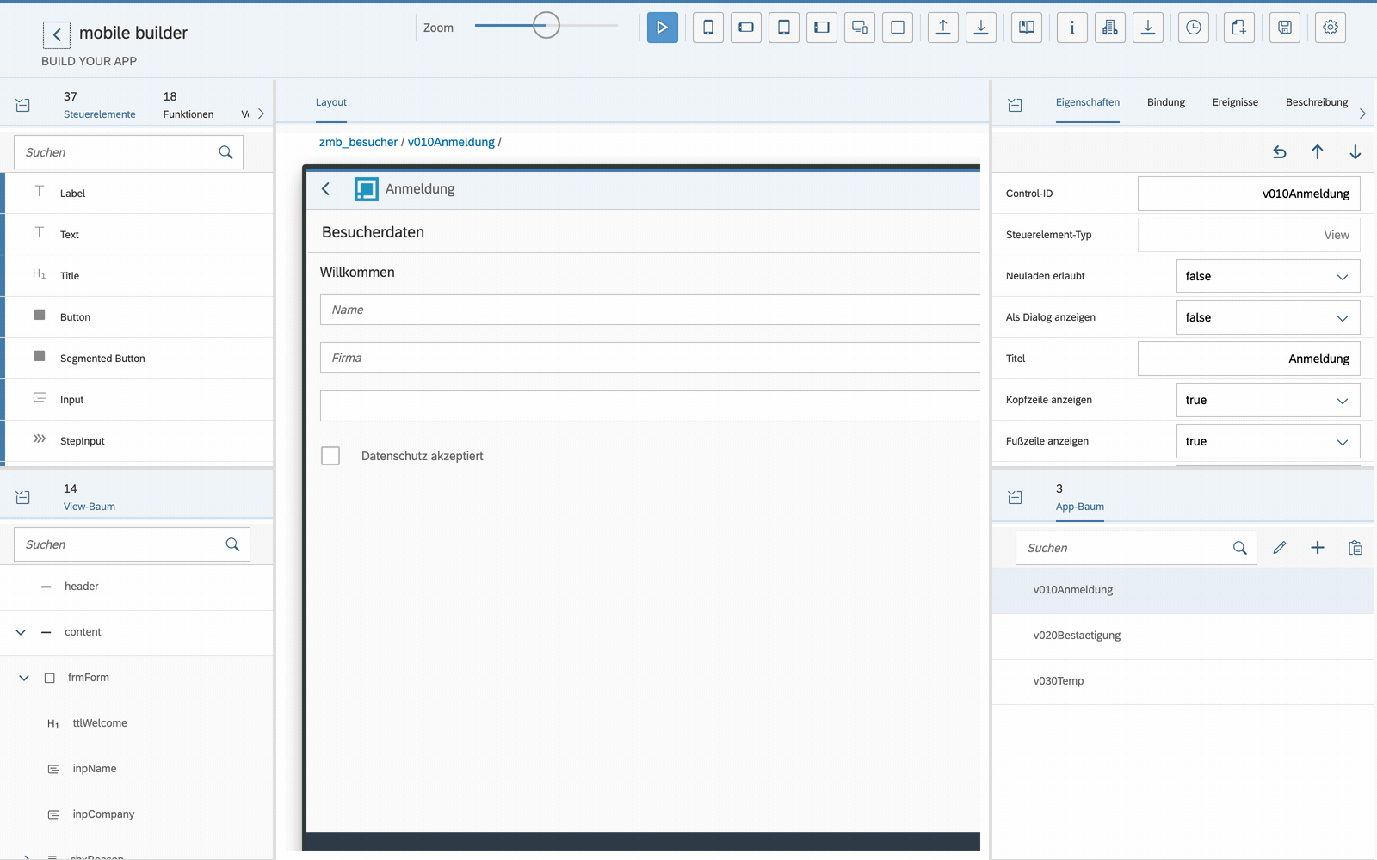Select the Layout tab
The image size is (1377, 860).
click(x=331, y=102)
